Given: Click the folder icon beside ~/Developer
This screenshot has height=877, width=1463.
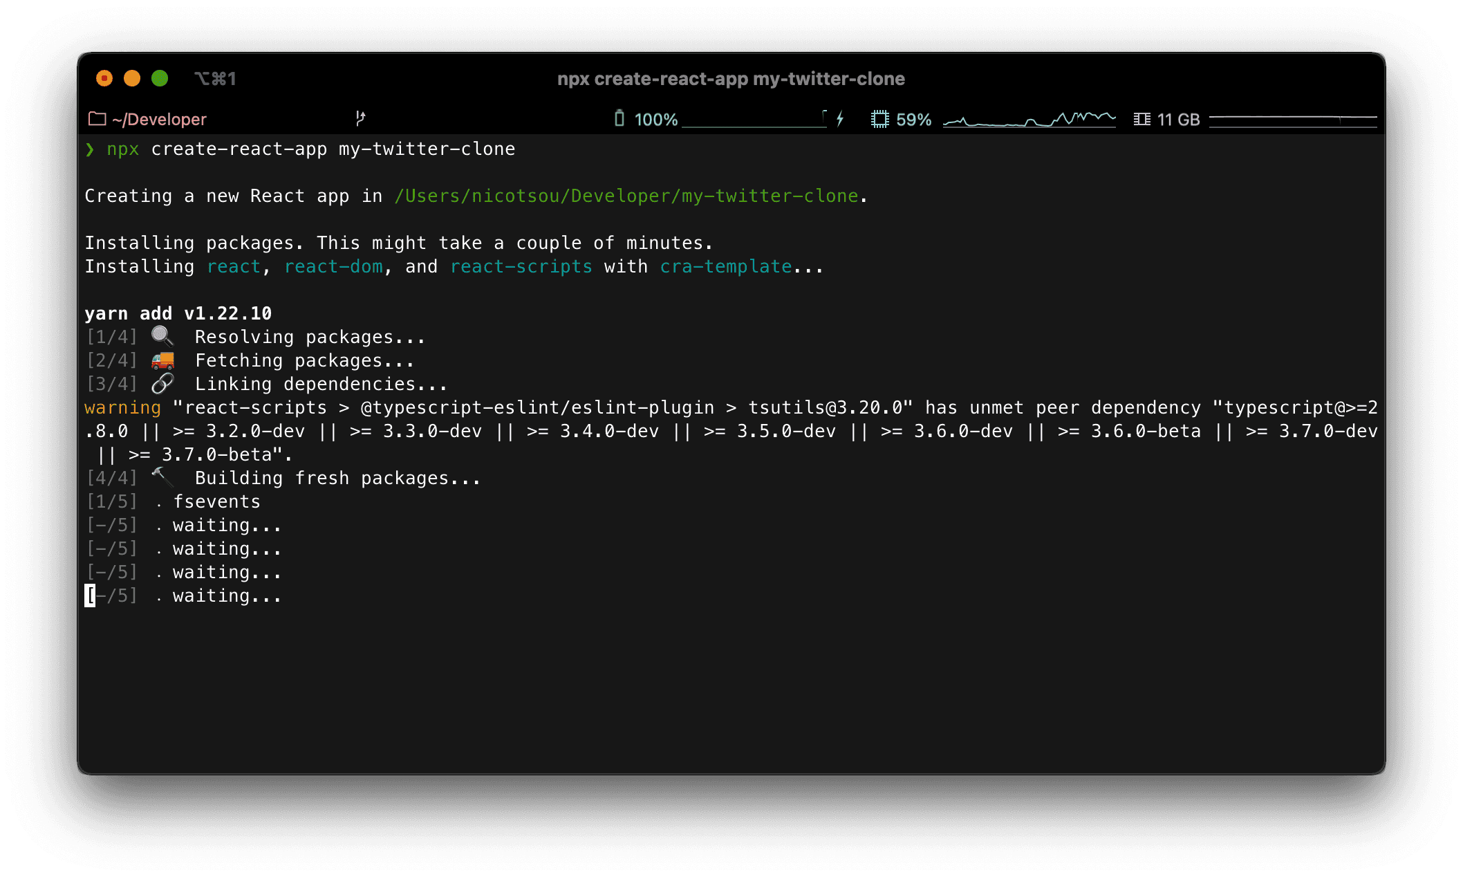Looking at the screenshot, I should point(97,119).
